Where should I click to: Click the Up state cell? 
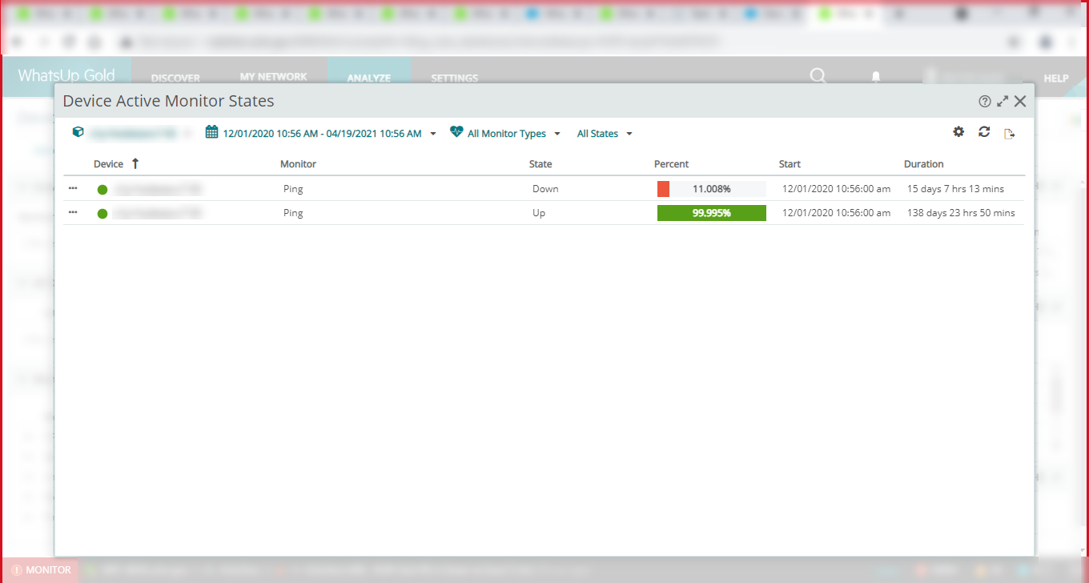click(539, 213)
